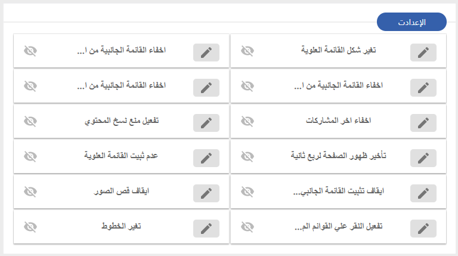Edit the تغير شكل القائمة العلوية setting
Viewport: 458px width, 256px height.
[423, 53]
